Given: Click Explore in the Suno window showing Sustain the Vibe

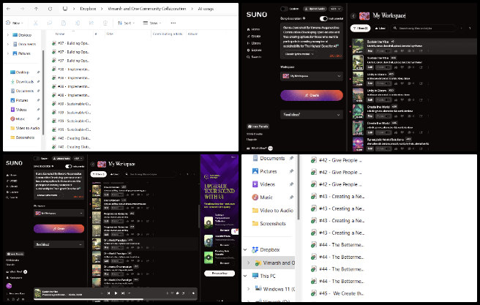Looking at the screenshot, I should click(255, 50).
